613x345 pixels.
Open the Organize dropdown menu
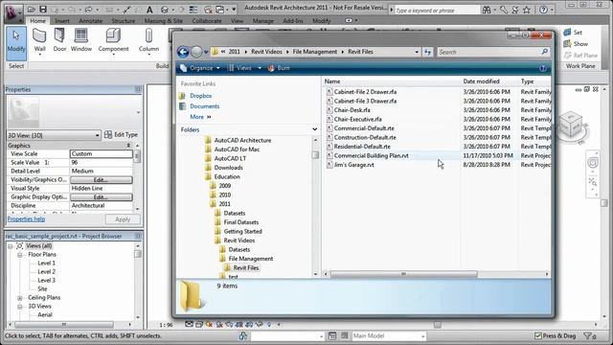[200, 68]
